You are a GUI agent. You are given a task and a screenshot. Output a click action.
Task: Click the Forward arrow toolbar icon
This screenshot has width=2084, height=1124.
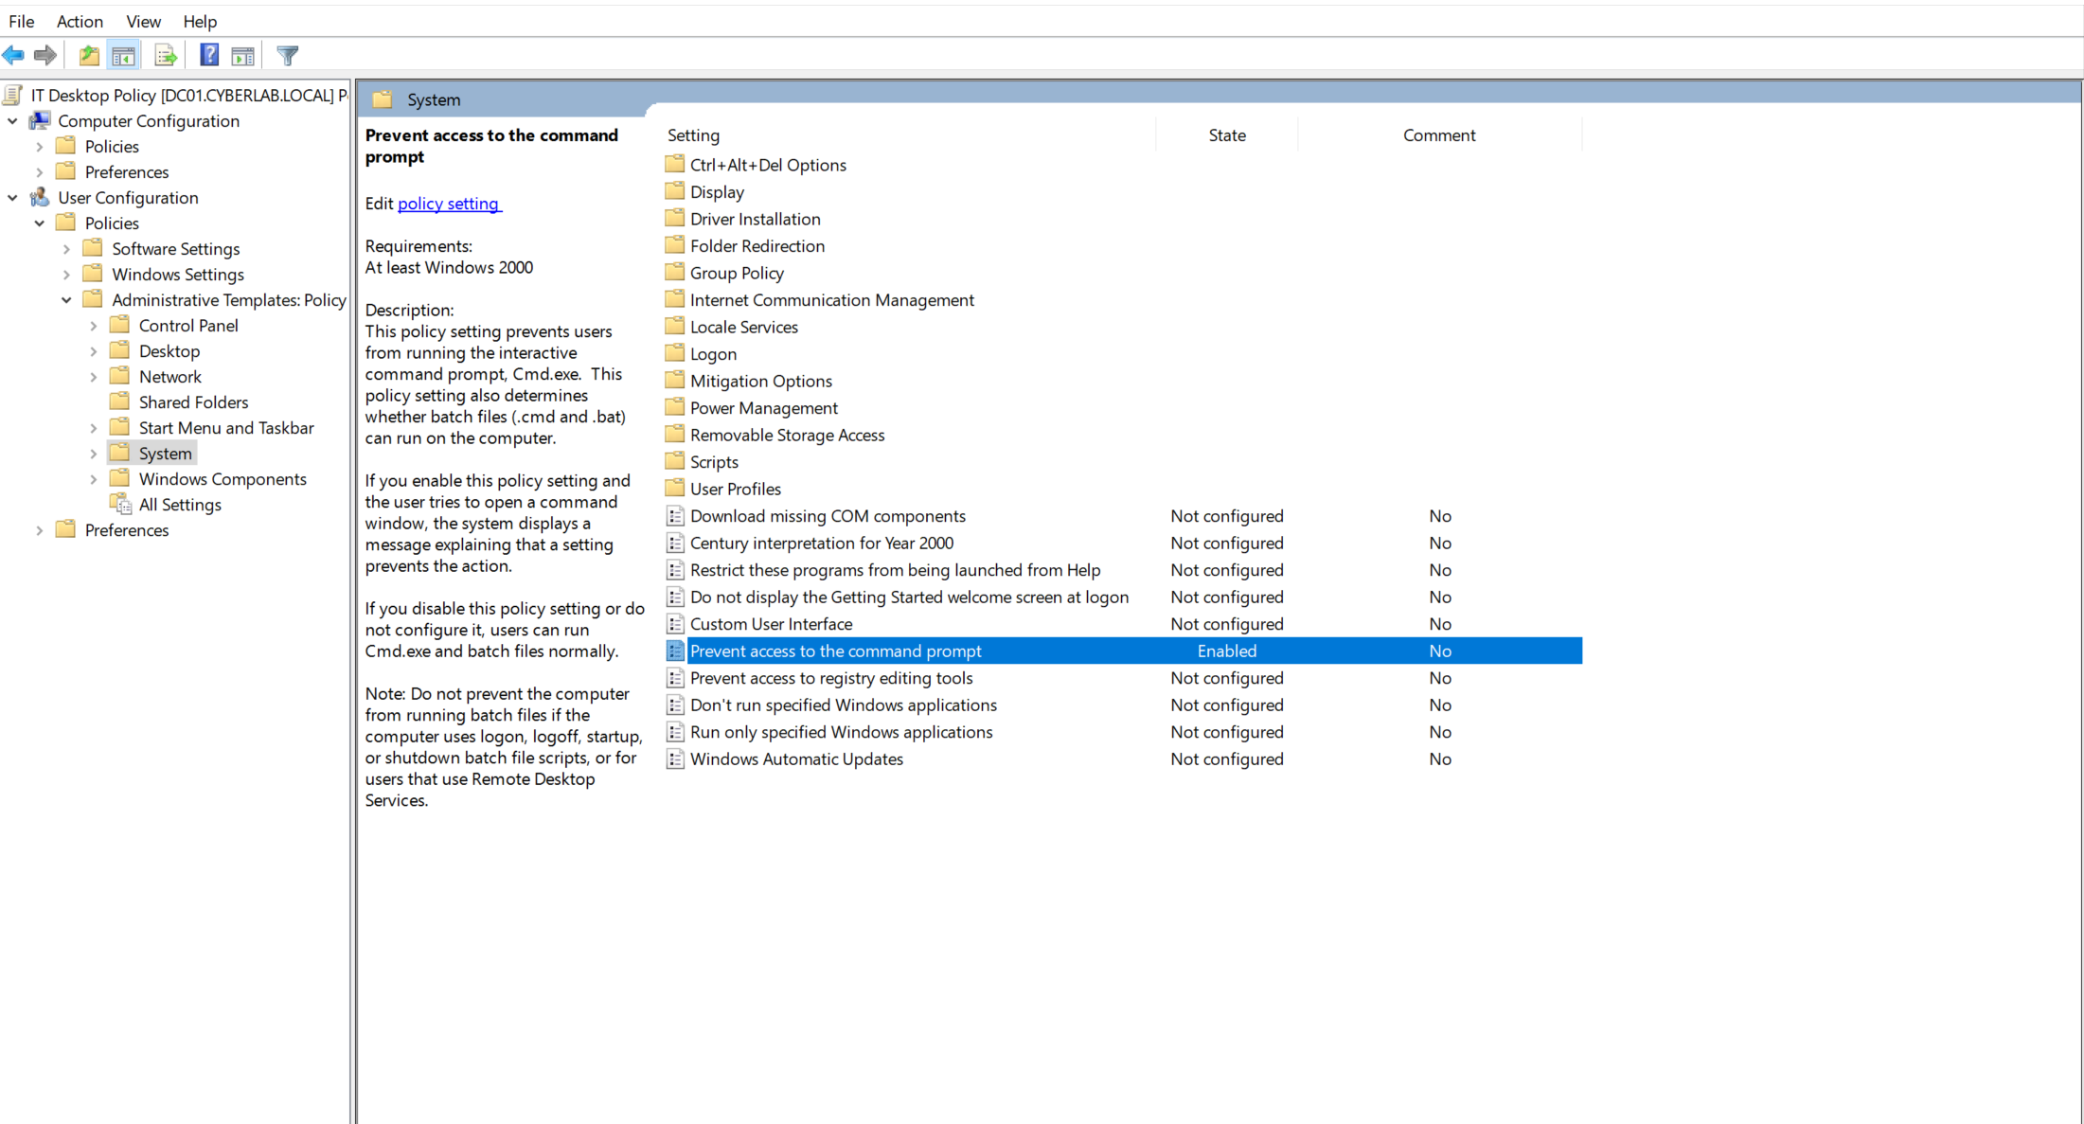(x=45, y=56)
